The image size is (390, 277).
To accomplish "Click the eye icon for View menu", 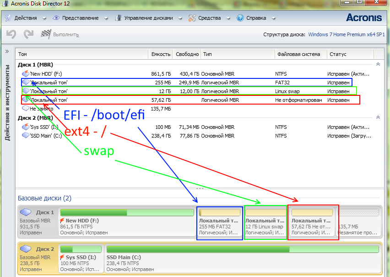I will tap(56, 18).
